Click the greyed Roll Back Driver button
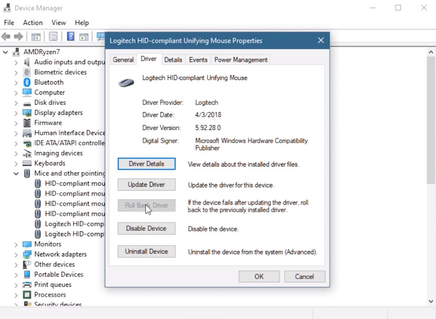The width and height of the screenshot is (436, 319). click(x=147, y=205)
